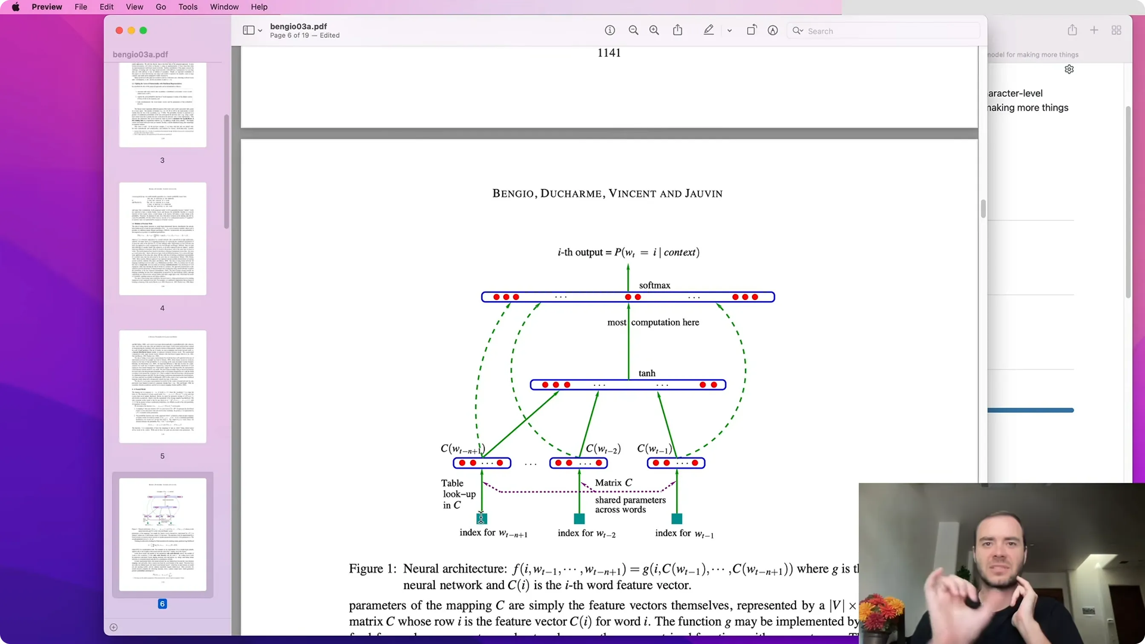Screen dimensions: 1145x644
Task: Select page 4 thumbnail in sidebar
Action: [163, 239]
